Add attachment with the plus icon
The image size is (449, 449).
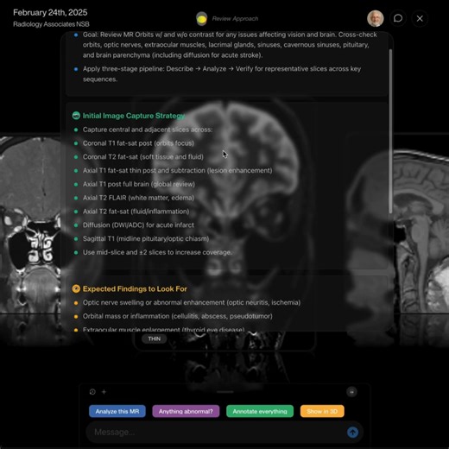(x=104, y=392)
